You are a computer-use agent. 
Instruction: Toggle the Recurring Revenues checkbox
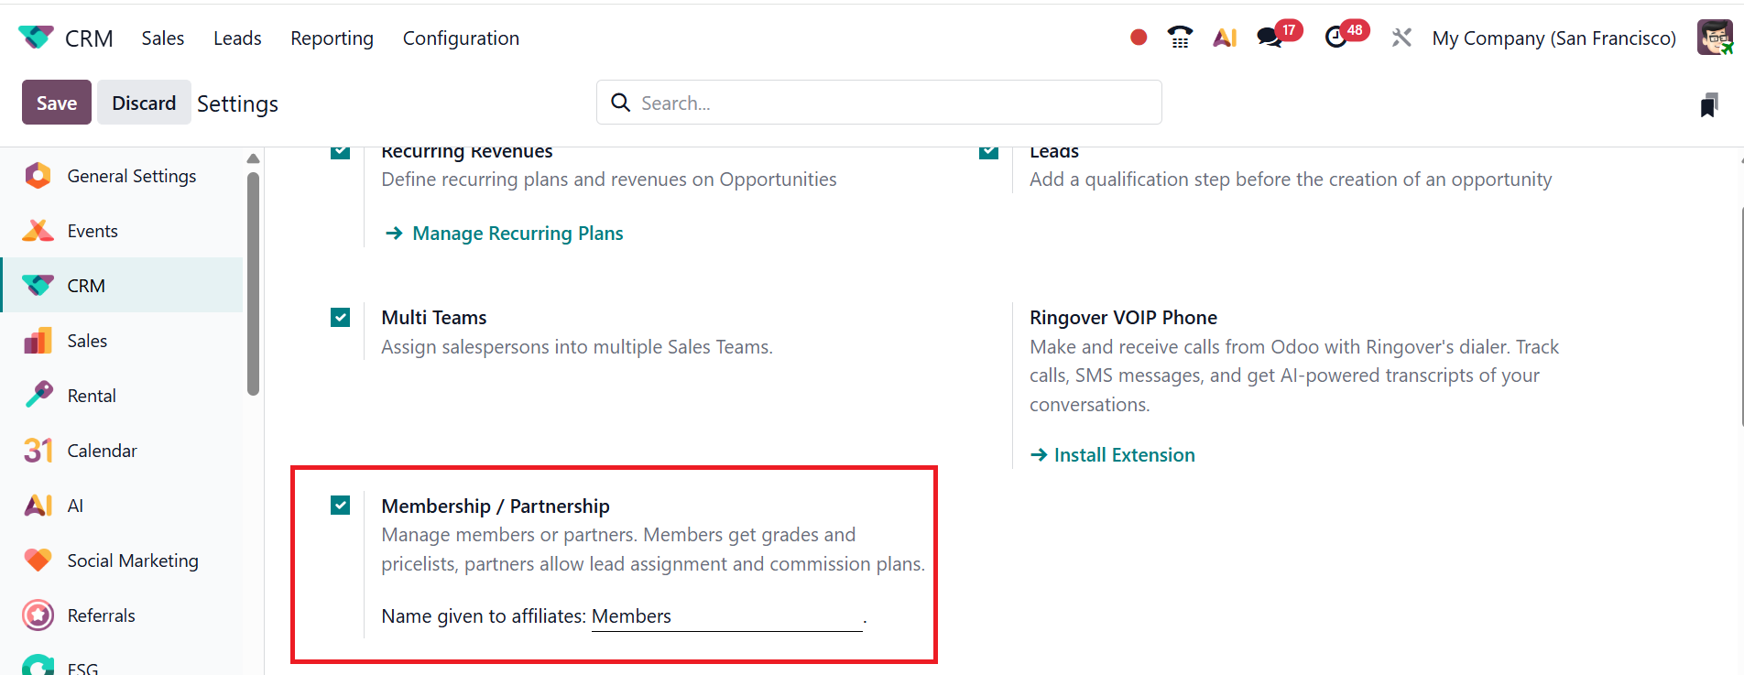tap(340, 151)
